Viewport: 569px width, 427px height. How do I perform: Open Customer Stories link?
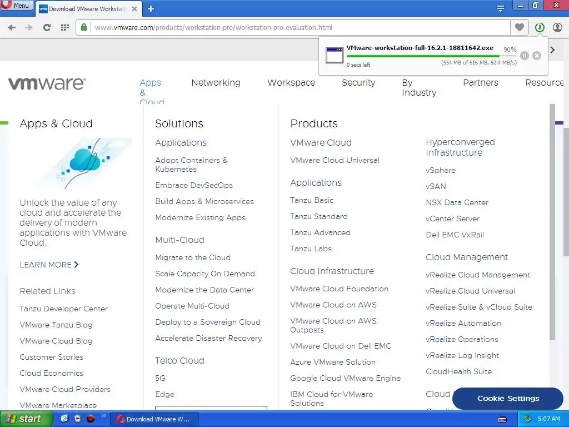(x=52, y=357)
